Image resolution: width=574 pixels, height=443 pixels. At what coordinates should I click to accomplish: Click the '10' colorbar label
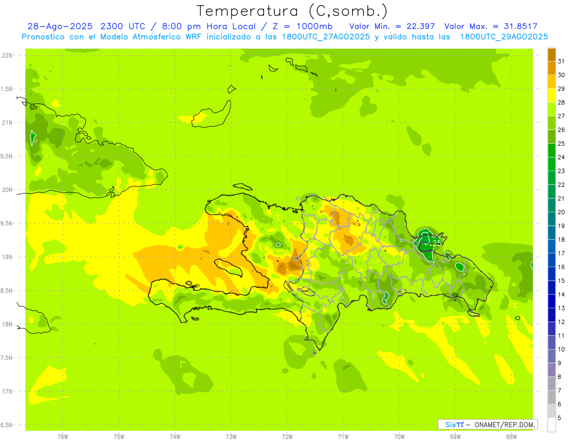click(561, 349)
